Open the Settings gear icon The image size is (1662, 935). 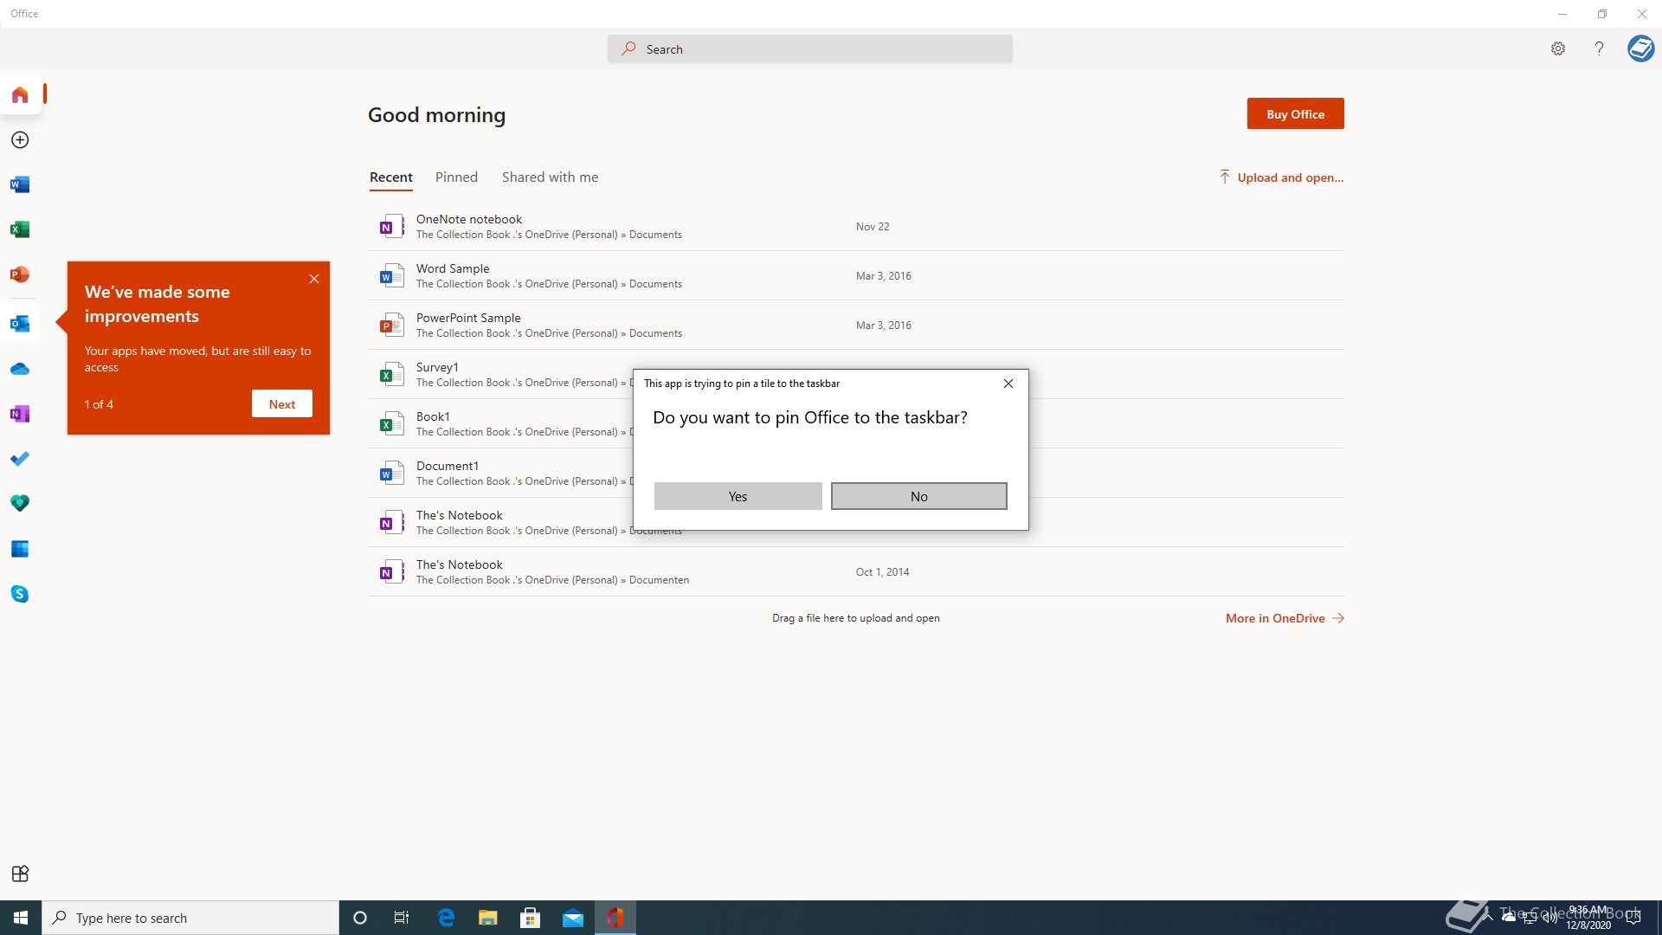tap(1558, 48)
